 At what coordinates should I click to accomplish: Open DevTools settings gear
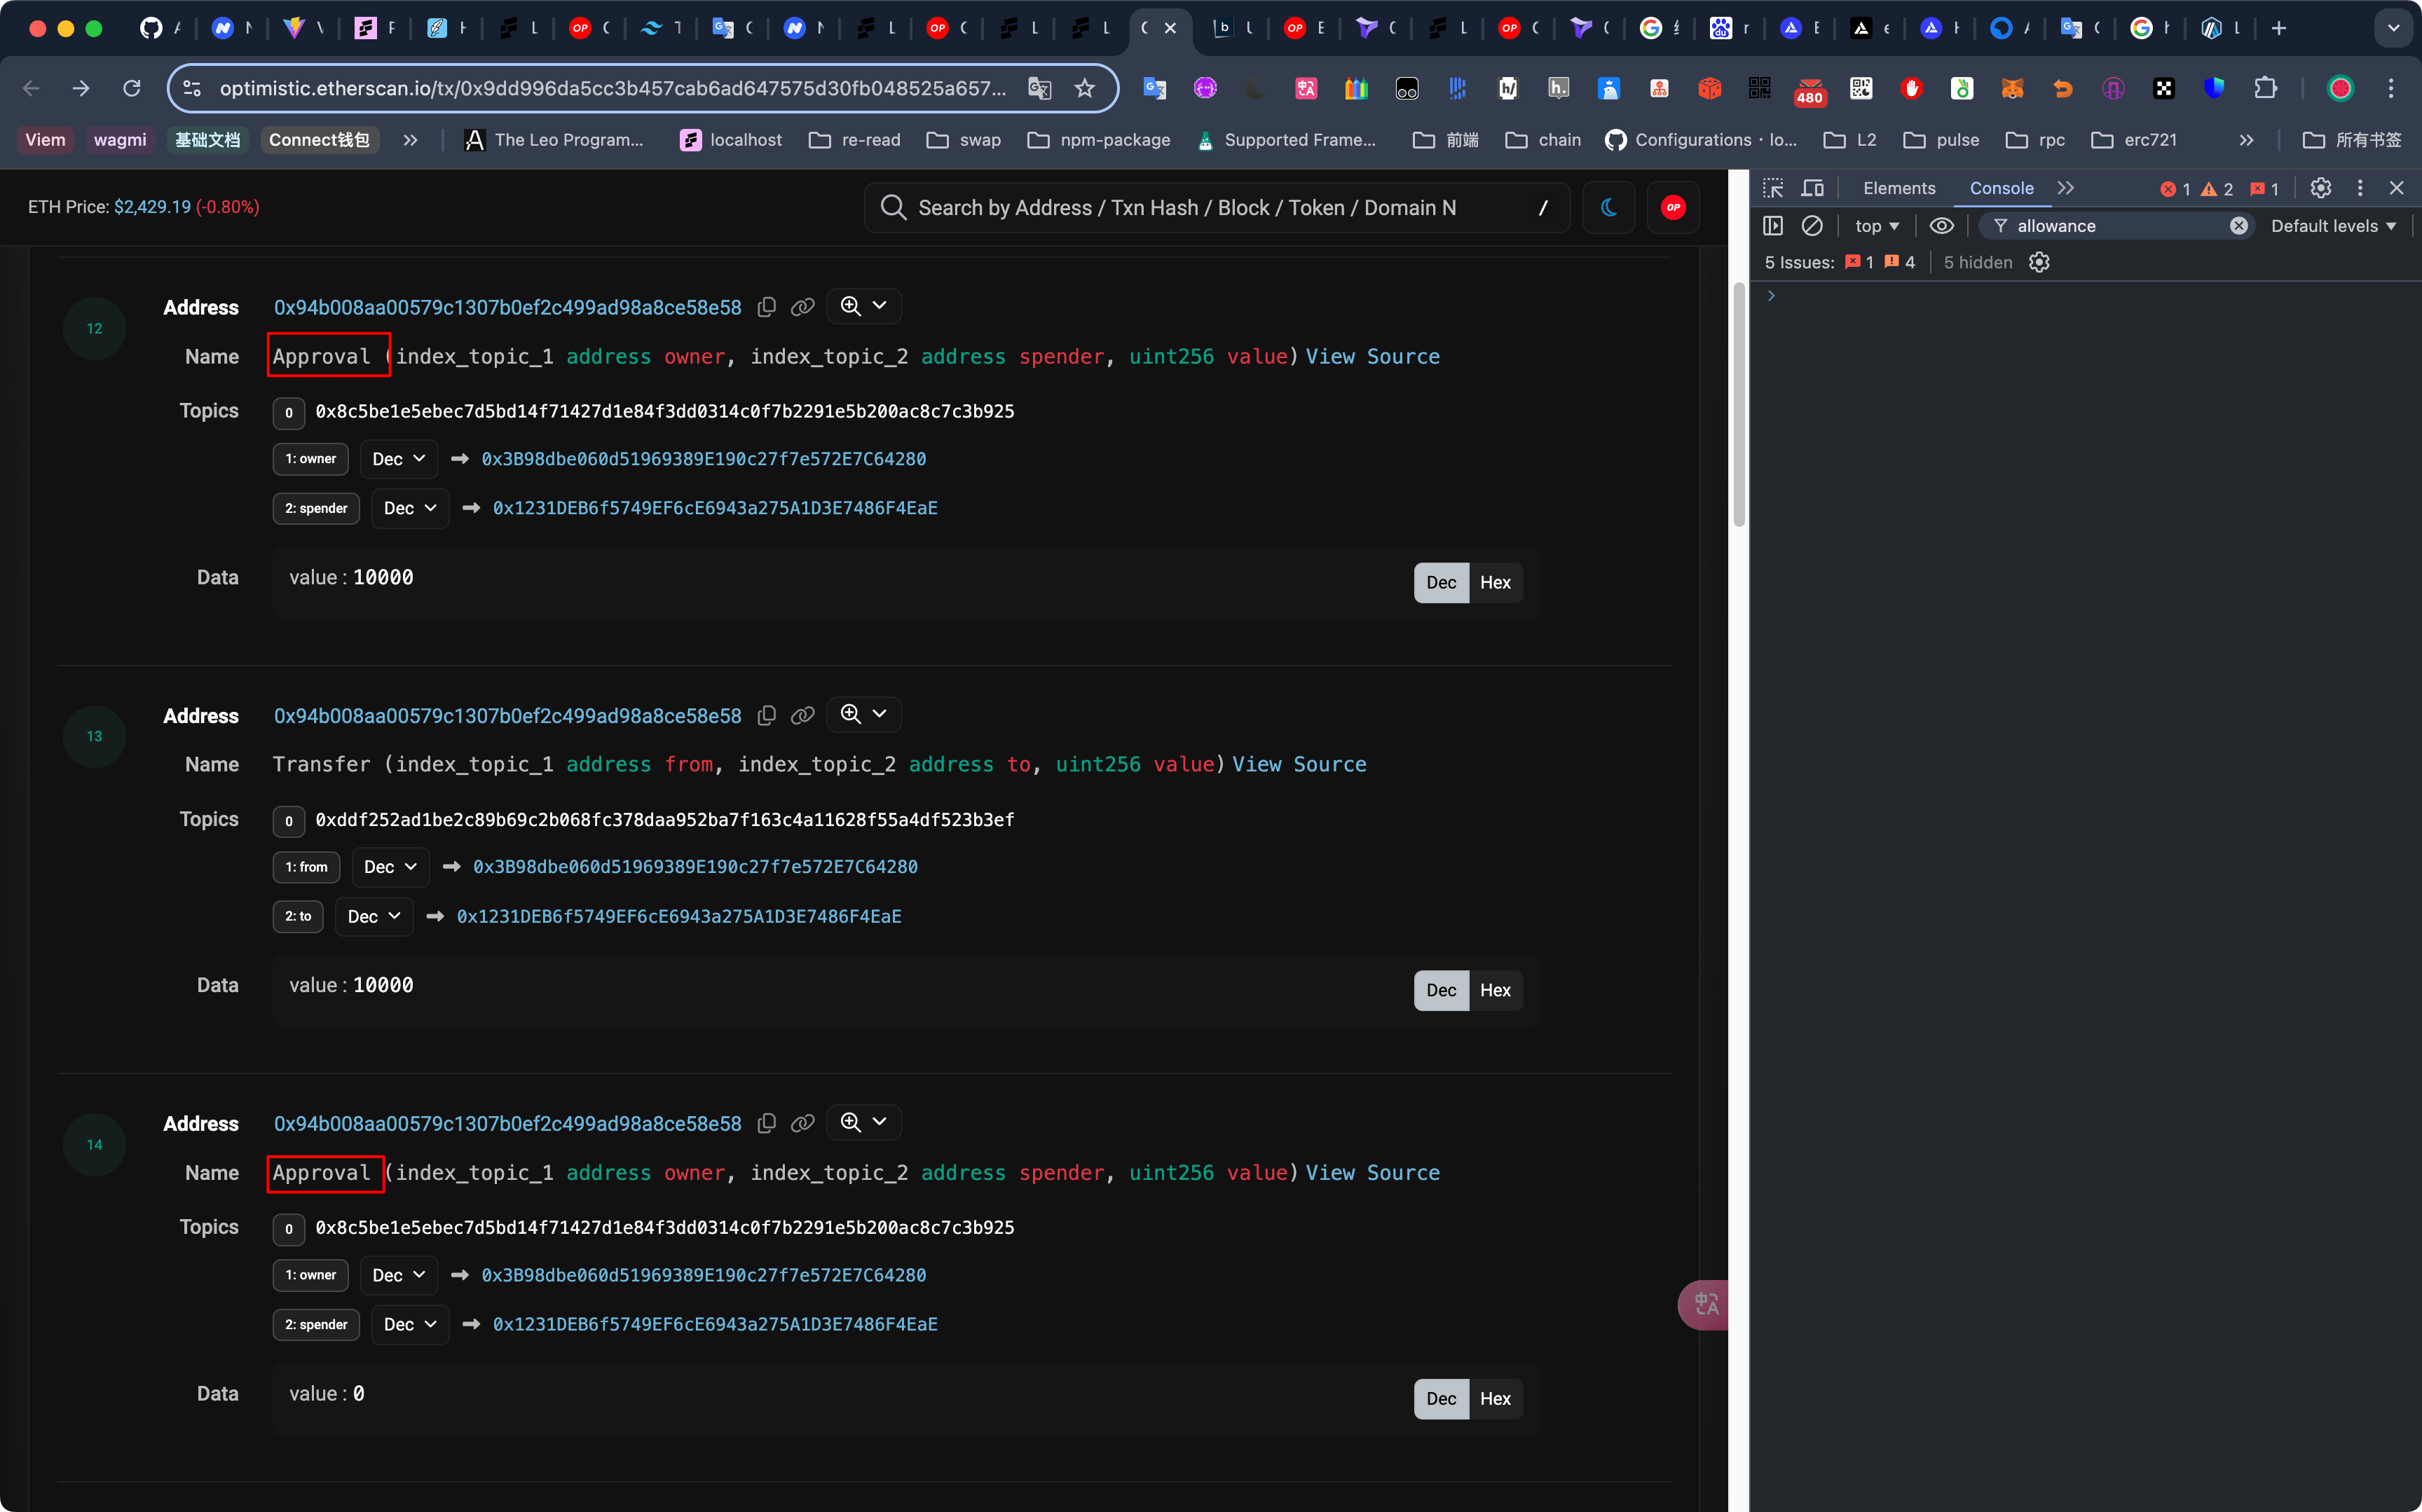tap(2321, 188)
